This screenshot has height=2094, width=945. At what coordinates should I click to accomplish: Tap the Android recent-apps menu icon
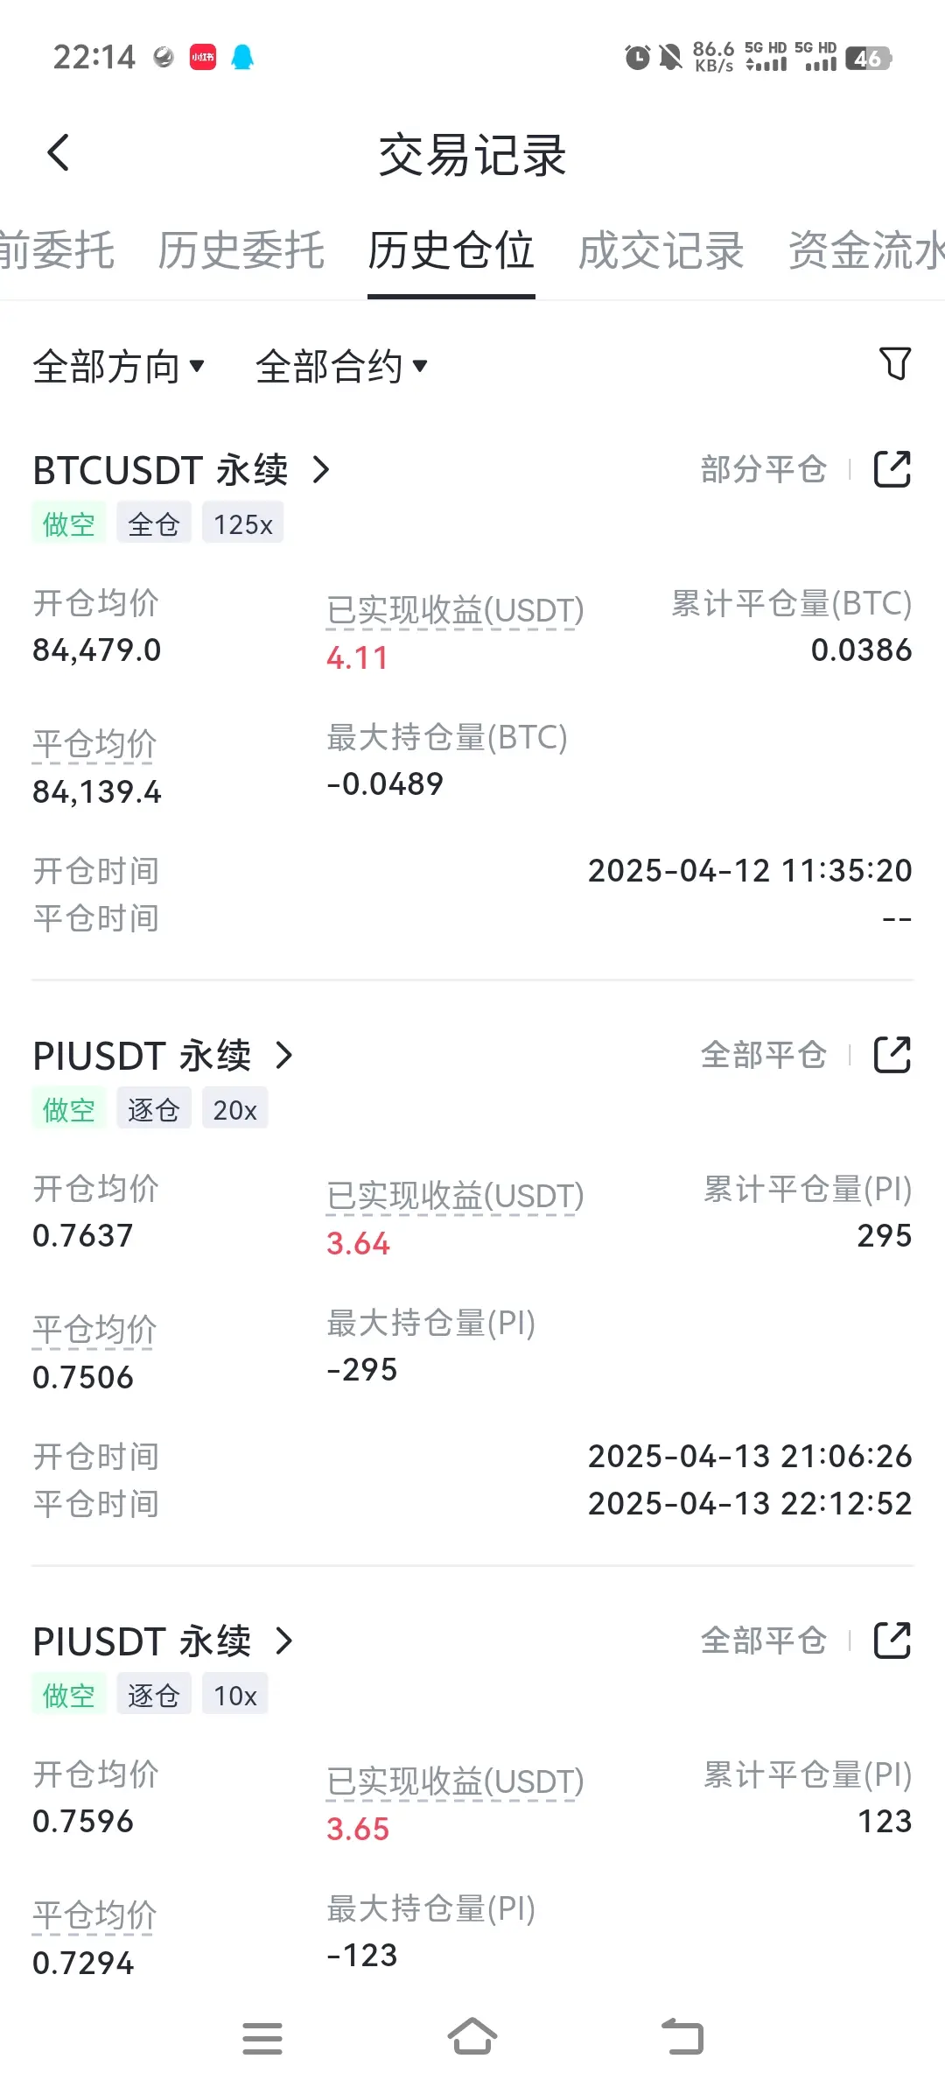[262, 2038]
